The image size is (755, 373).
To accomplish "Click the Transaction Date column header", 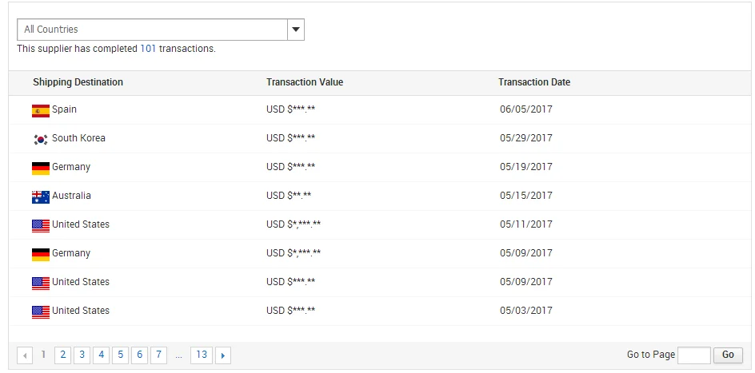I will [x=533, y=82].
